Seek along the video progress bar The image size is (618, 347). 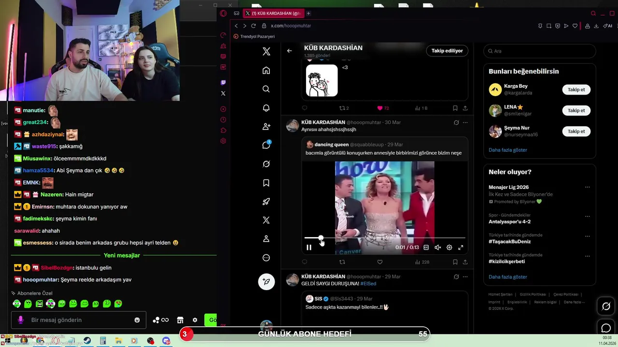click(x=384, y=238)
